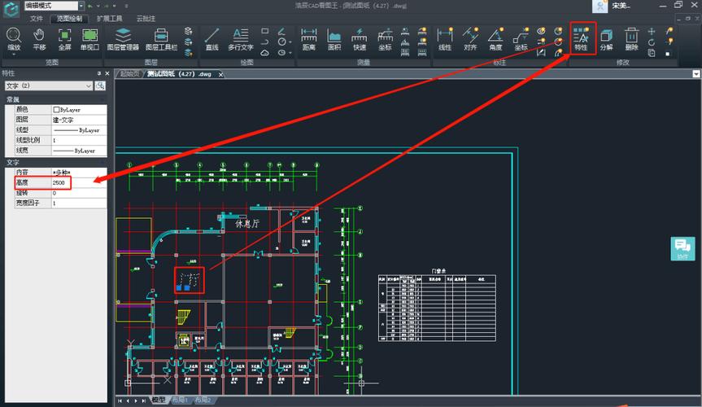Edit the 高度 value 2500
The width and height of the screenshot is (702, 407).
(79, 182)
